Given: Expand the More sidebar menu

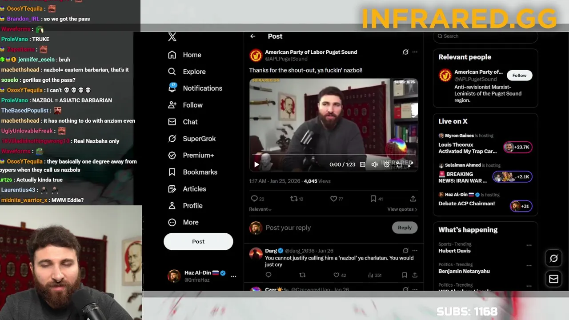Looking at the screenshot, I should (x=183, y=222).
